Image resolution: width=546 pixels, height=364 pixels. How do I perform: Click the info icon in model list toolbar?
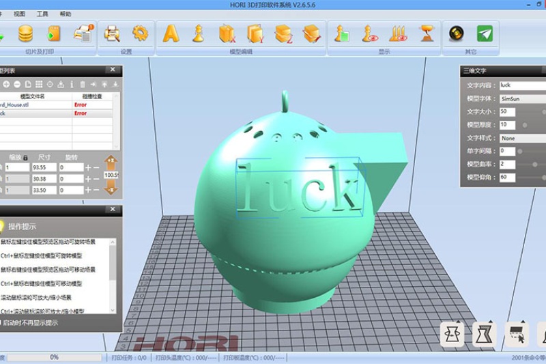click(x=72, y=84)
